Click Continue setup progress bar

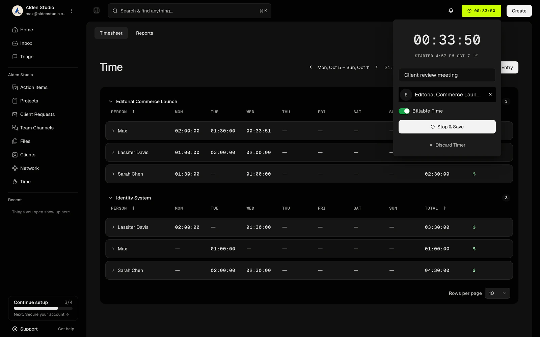click(43, 308)
